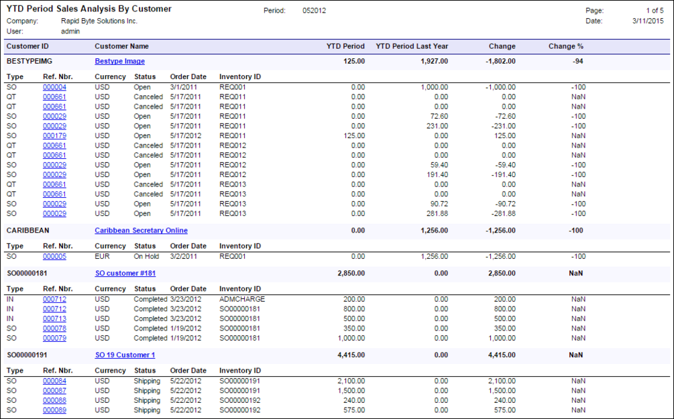Select the YTD Period Last Year header
The image size is (674, 419).
[412, 46]
